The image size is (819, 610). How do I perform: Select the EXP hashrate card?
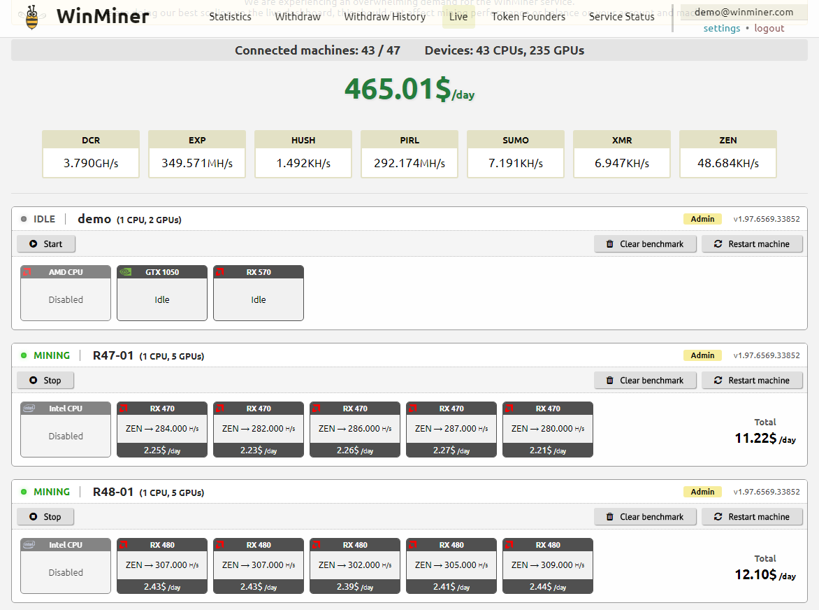coord(197,154)
